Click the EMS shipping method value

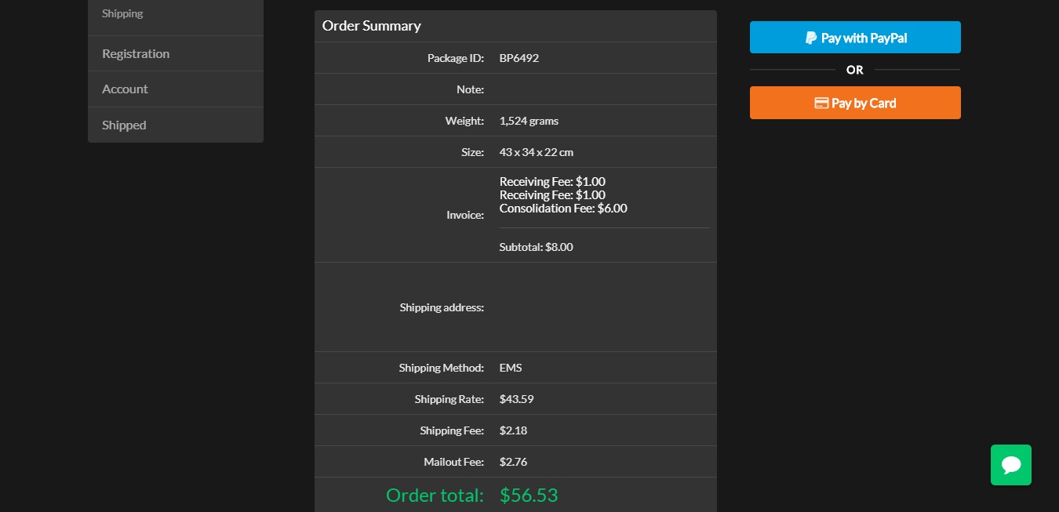511,368
